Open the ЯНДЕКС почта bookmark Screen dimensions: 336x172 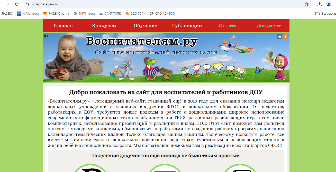[x=56, y=14]
